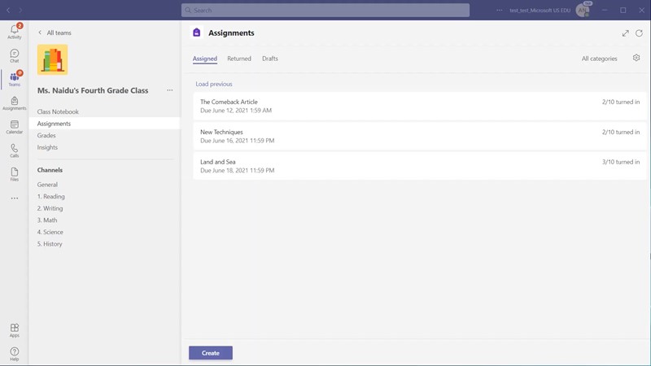
Task: Show more apps via ellipsis in rail
Action: click(x=14, y=198)
